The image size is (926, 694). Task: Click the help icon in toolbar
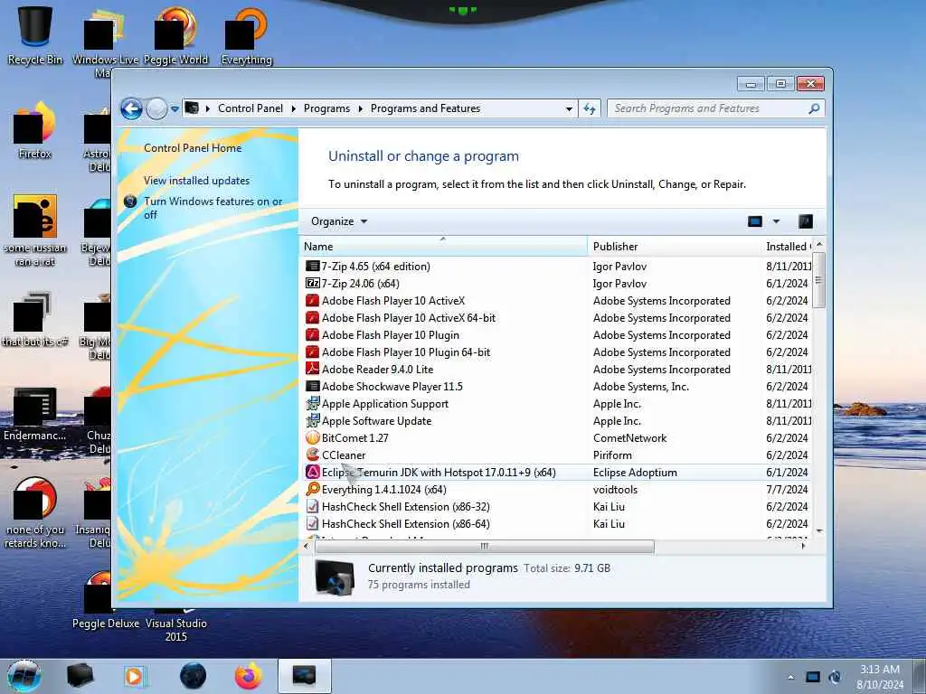click(x=806, y=221)
